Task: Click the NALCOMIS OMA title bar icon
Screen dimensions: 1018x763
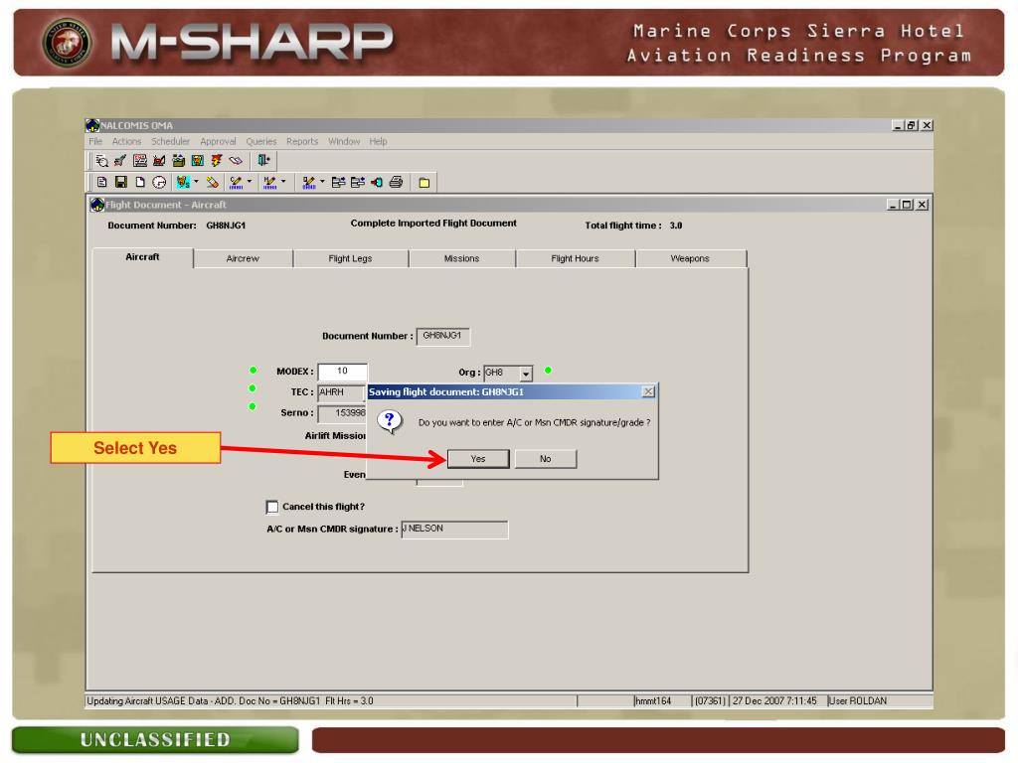Action: pyautogui.click(x=92, y=125)
